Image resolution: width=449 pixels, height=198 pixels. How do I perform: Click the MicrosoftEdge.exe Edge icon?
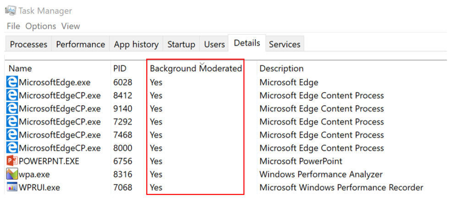pyautogui.click(x=12, y=82)
